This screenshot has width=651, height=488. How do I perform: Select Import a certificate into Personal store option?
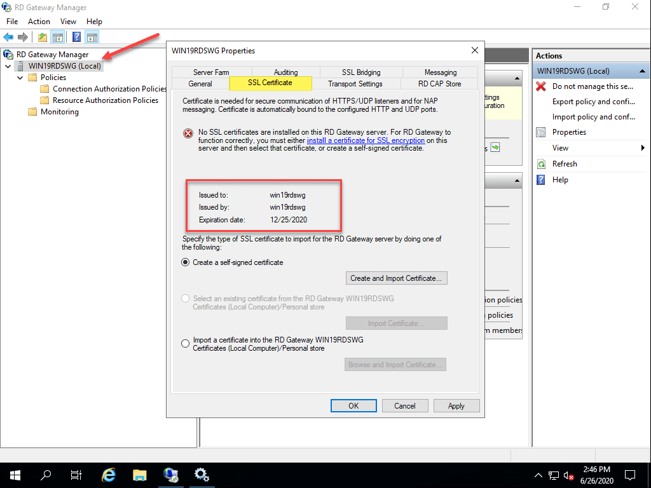pyautogui.click(x=186, y=344)
